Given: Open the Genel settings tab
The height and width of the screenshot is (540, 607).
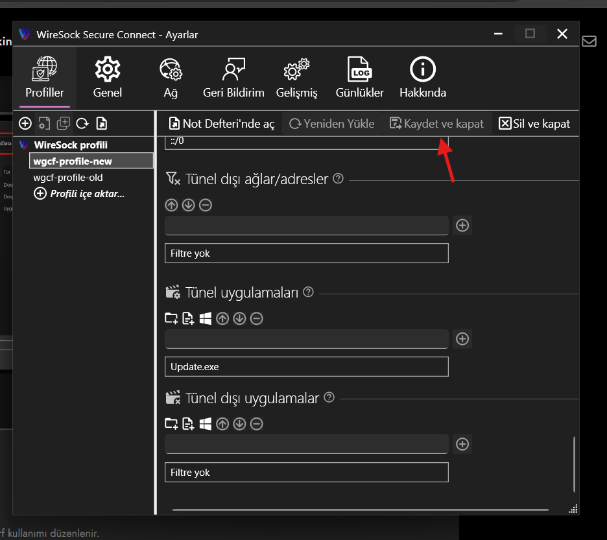Looking at the screenshot, I should pos(108,78).
